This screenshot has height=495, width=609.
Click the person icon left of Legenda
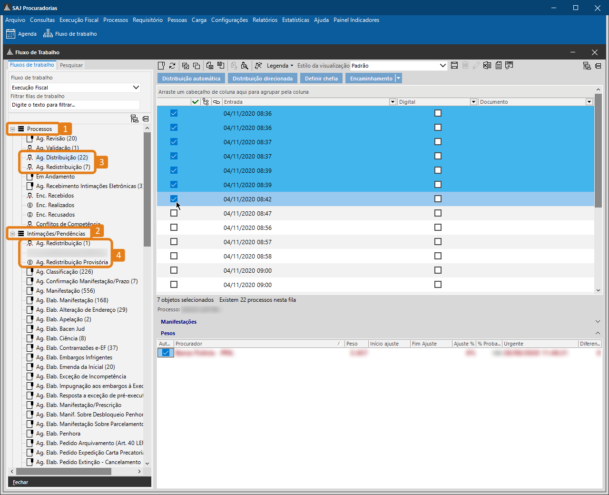[x=258, y=66]
